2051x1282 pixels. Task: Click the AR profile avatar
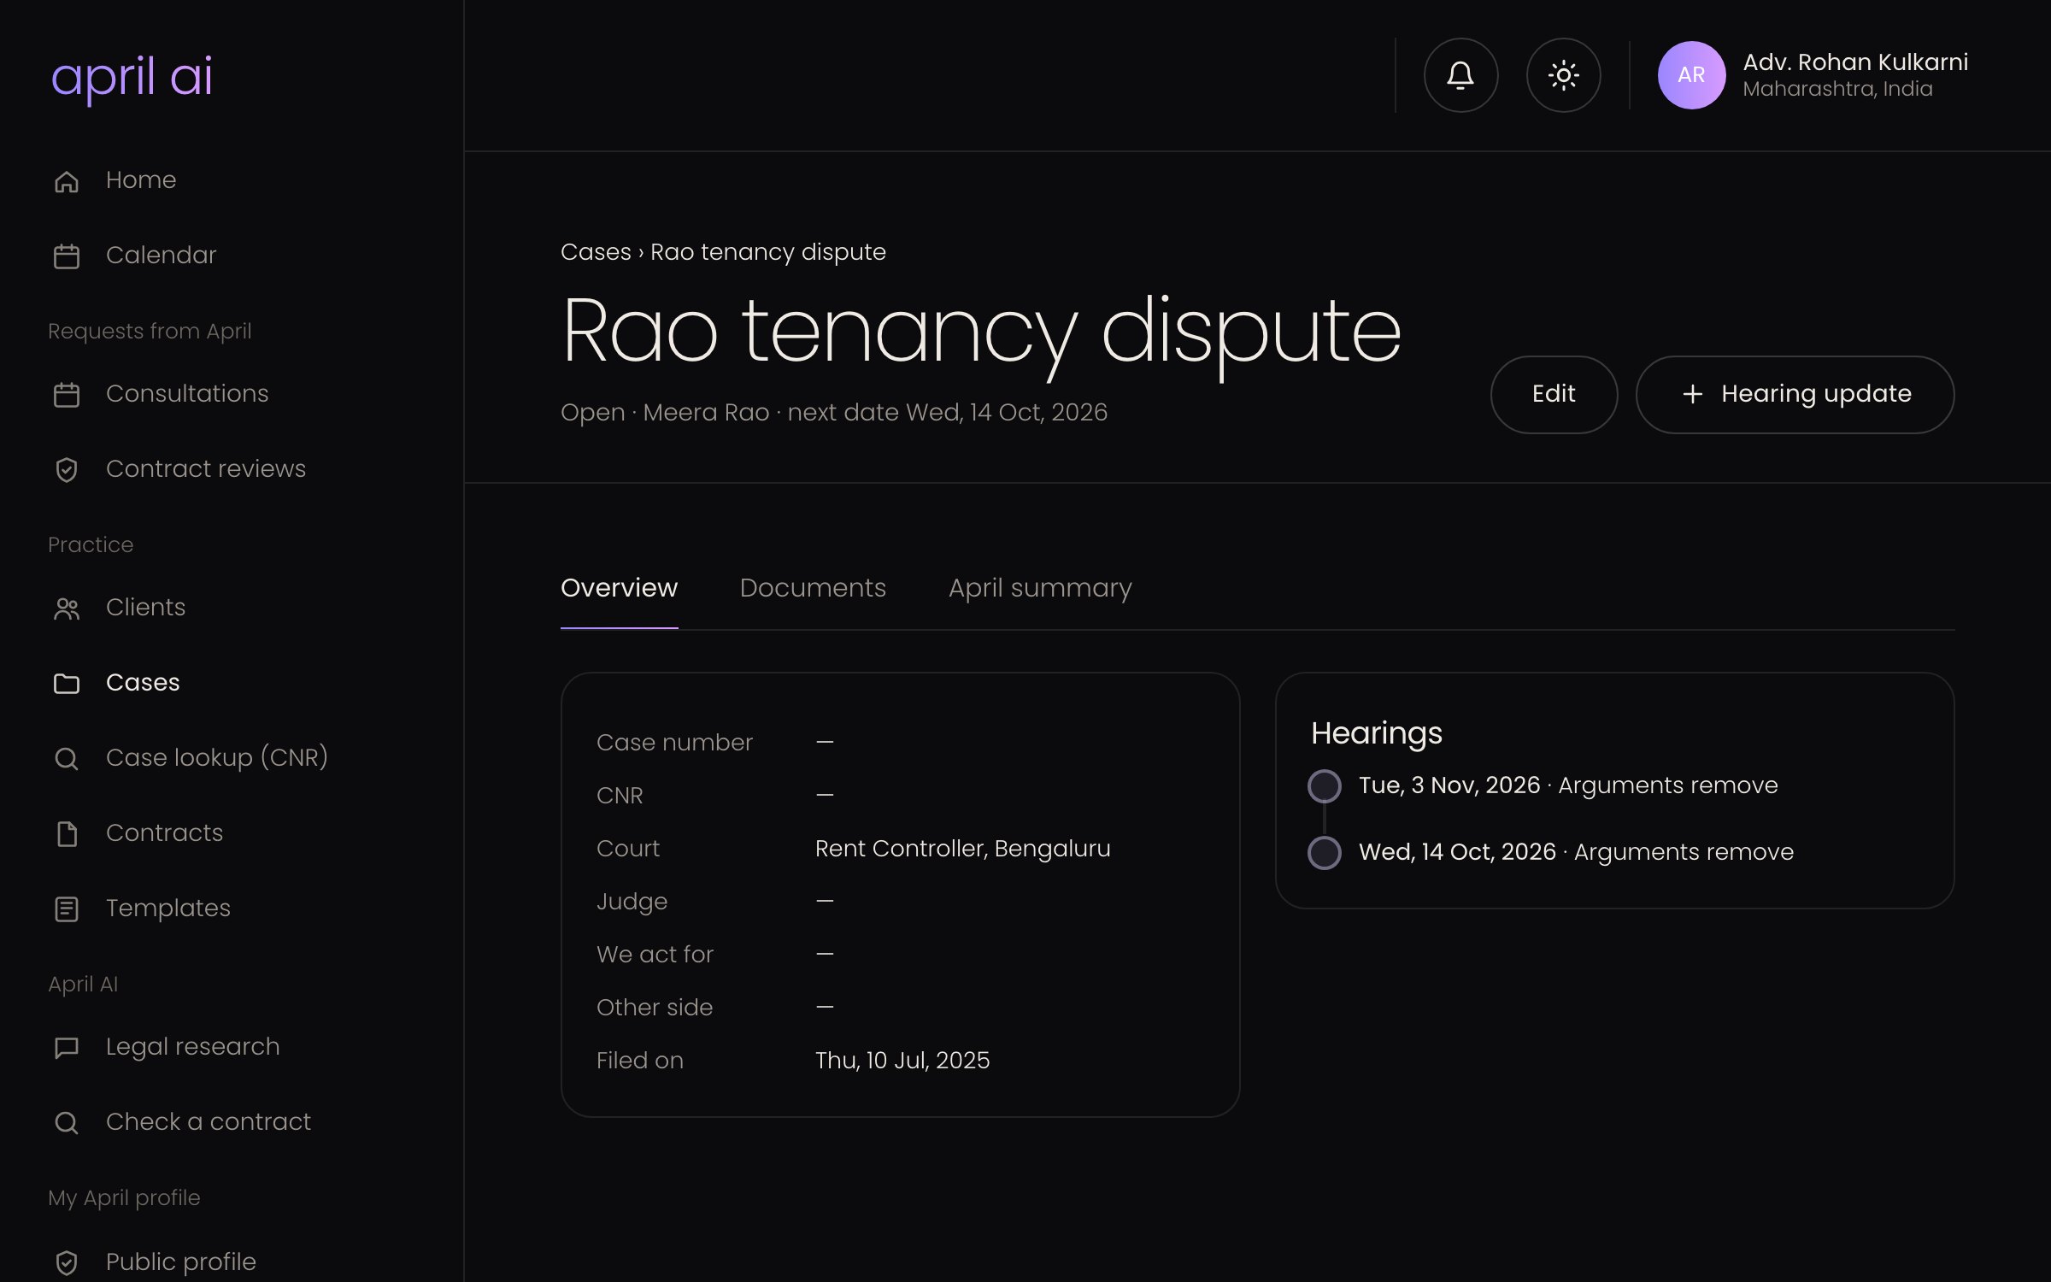coord(1691,75)
